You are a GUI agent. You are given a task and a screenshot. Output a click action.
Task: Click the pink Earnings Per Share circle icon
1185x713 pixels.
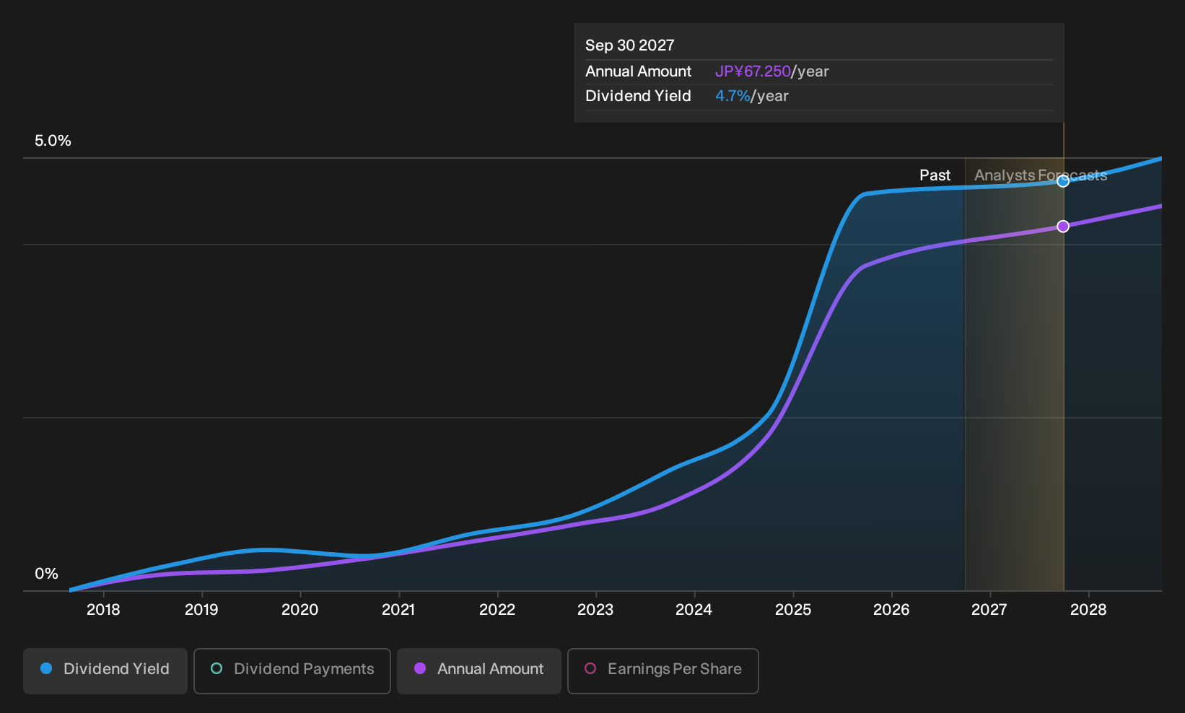click(590, 668)
